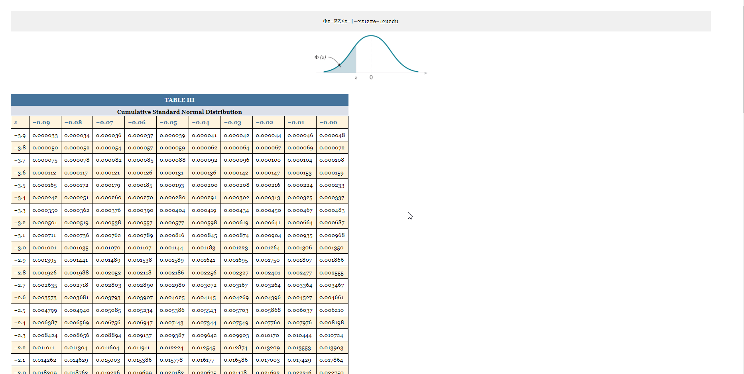Click the −3.9 row label
744x374 pixels.
pos(20,135)
